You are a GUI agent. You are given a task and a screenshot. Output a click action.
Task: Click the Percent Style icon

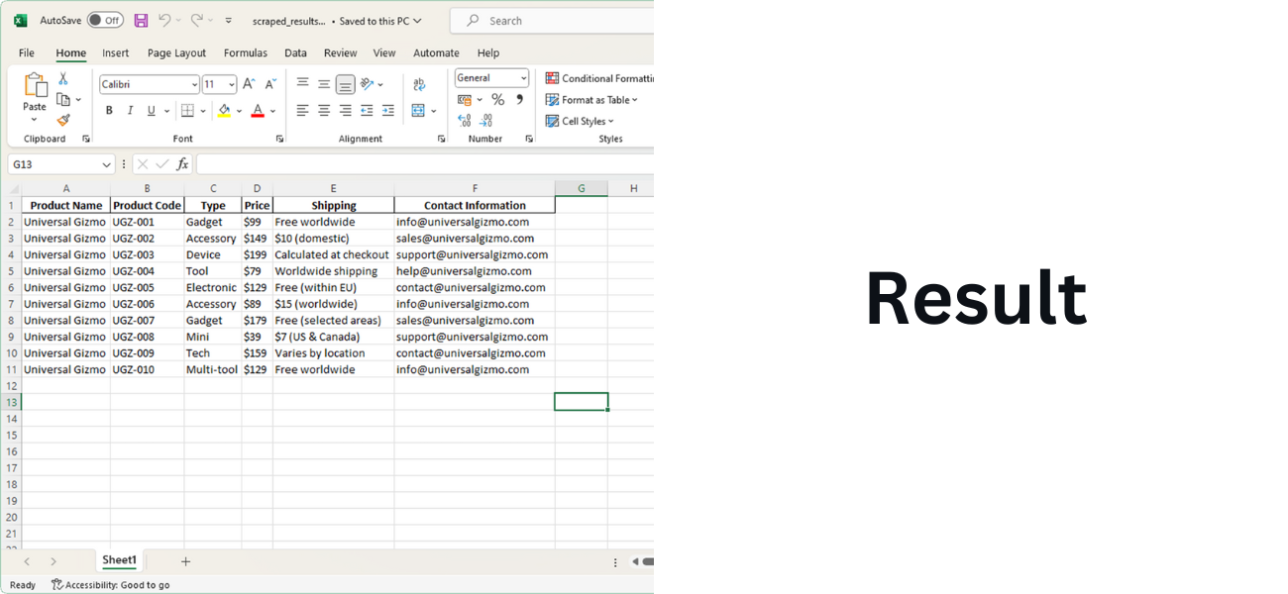click(x=498, y=99)
